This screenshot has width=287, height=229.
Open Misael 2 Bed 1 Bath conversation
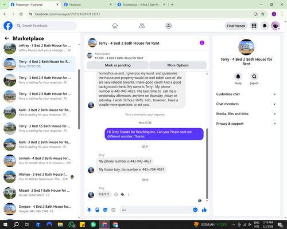tap(39, 193)
